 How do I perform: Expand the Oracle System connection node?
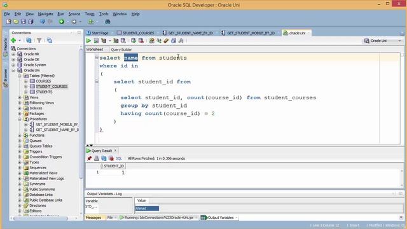pyautogui.click(x=13, y=65)
